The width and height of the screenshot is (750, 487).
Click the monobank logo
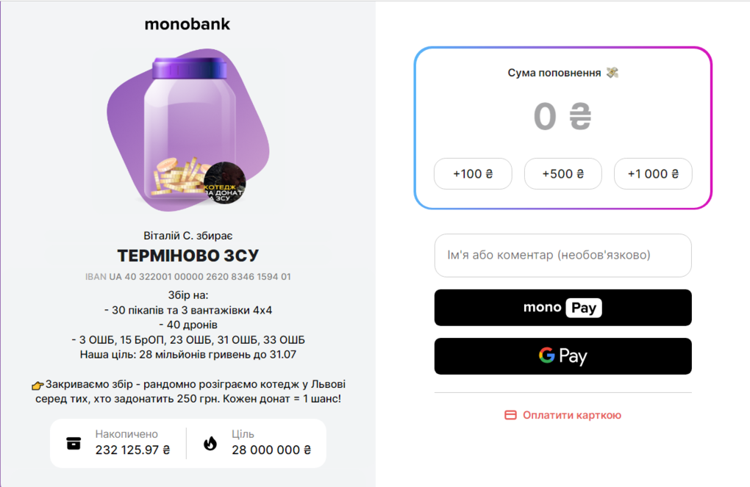[x=187, y=24]
